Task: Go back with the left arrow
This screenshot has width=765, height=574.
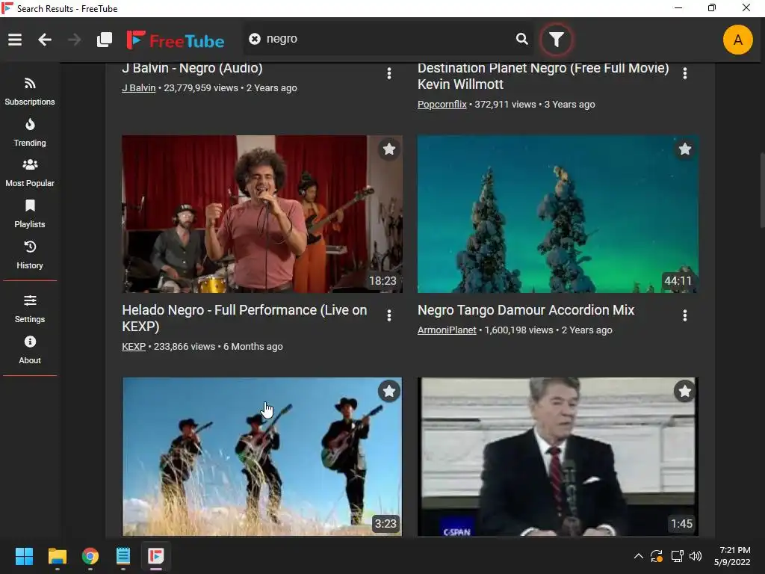Action: [x=45, y=40]
